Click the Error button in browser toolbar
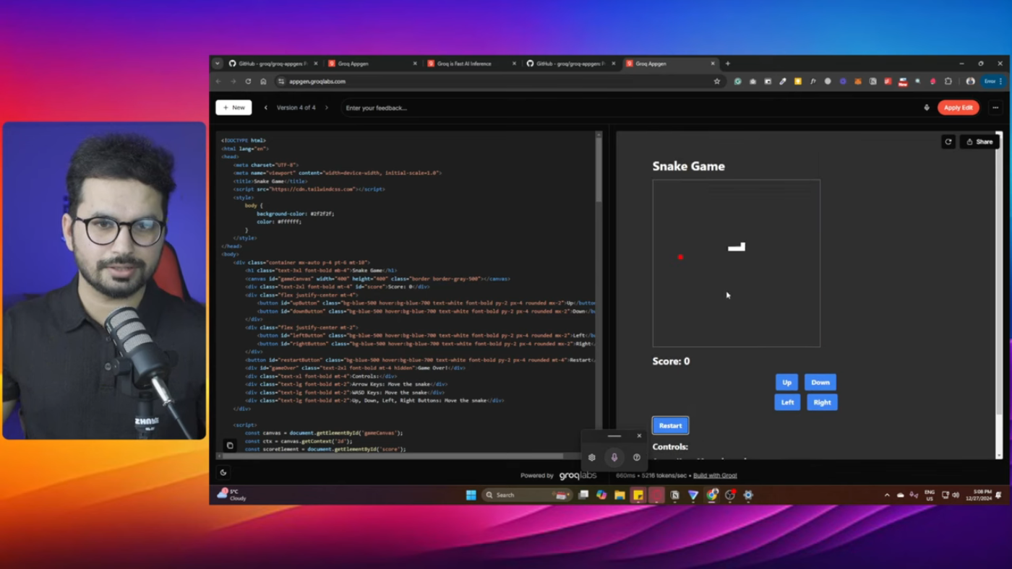This screenshot has height=569, width=1012. (992, 82)
